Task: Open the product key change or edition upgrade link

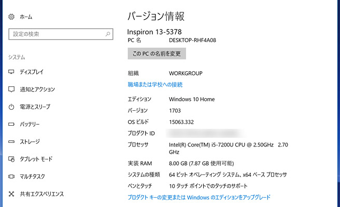Action: click(x=199, y=197)
